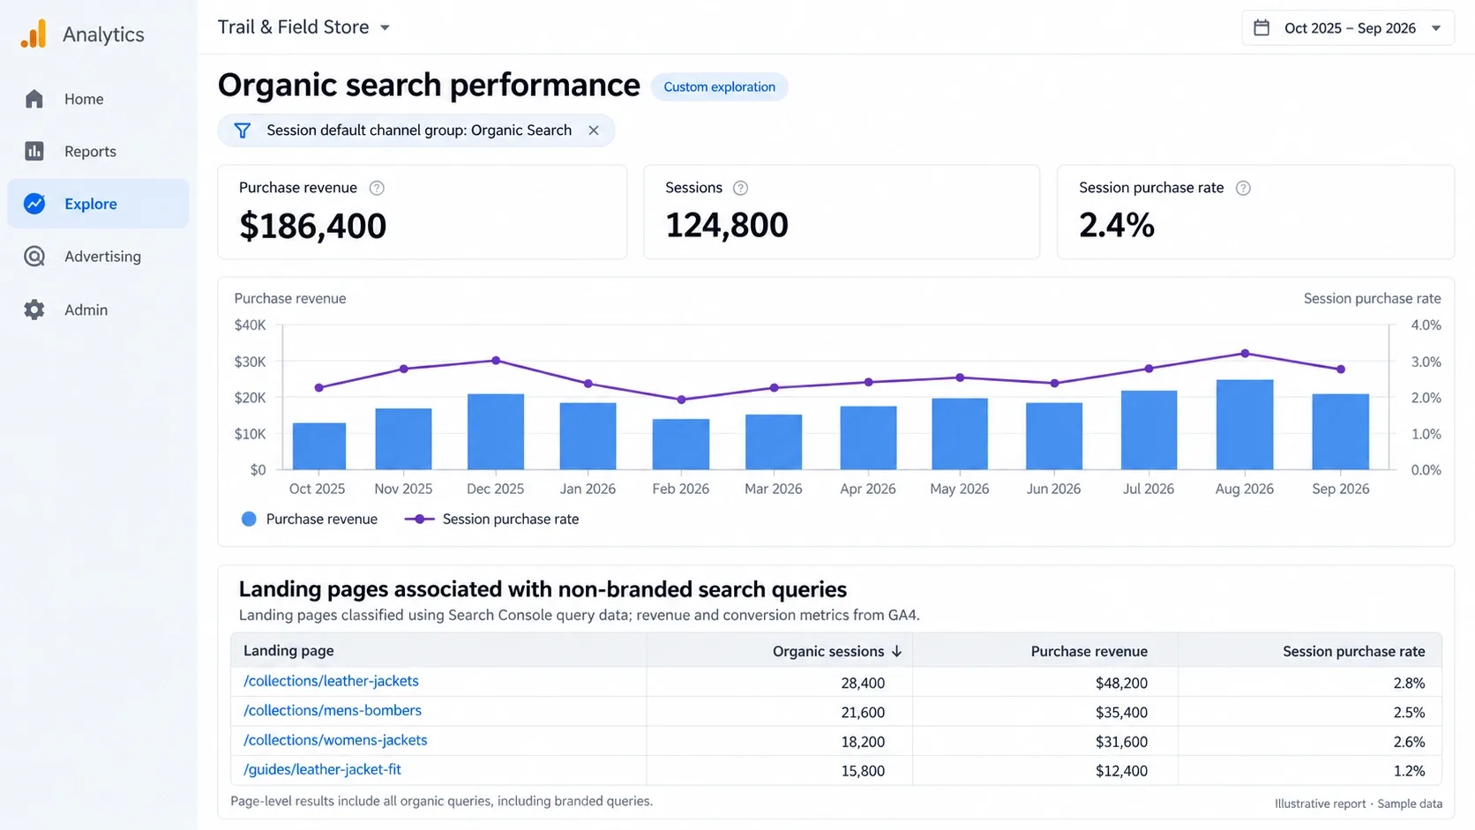Click the Aug 2026 revenue bar
The image size is (1475, 830).
(x=1244, y=424)
